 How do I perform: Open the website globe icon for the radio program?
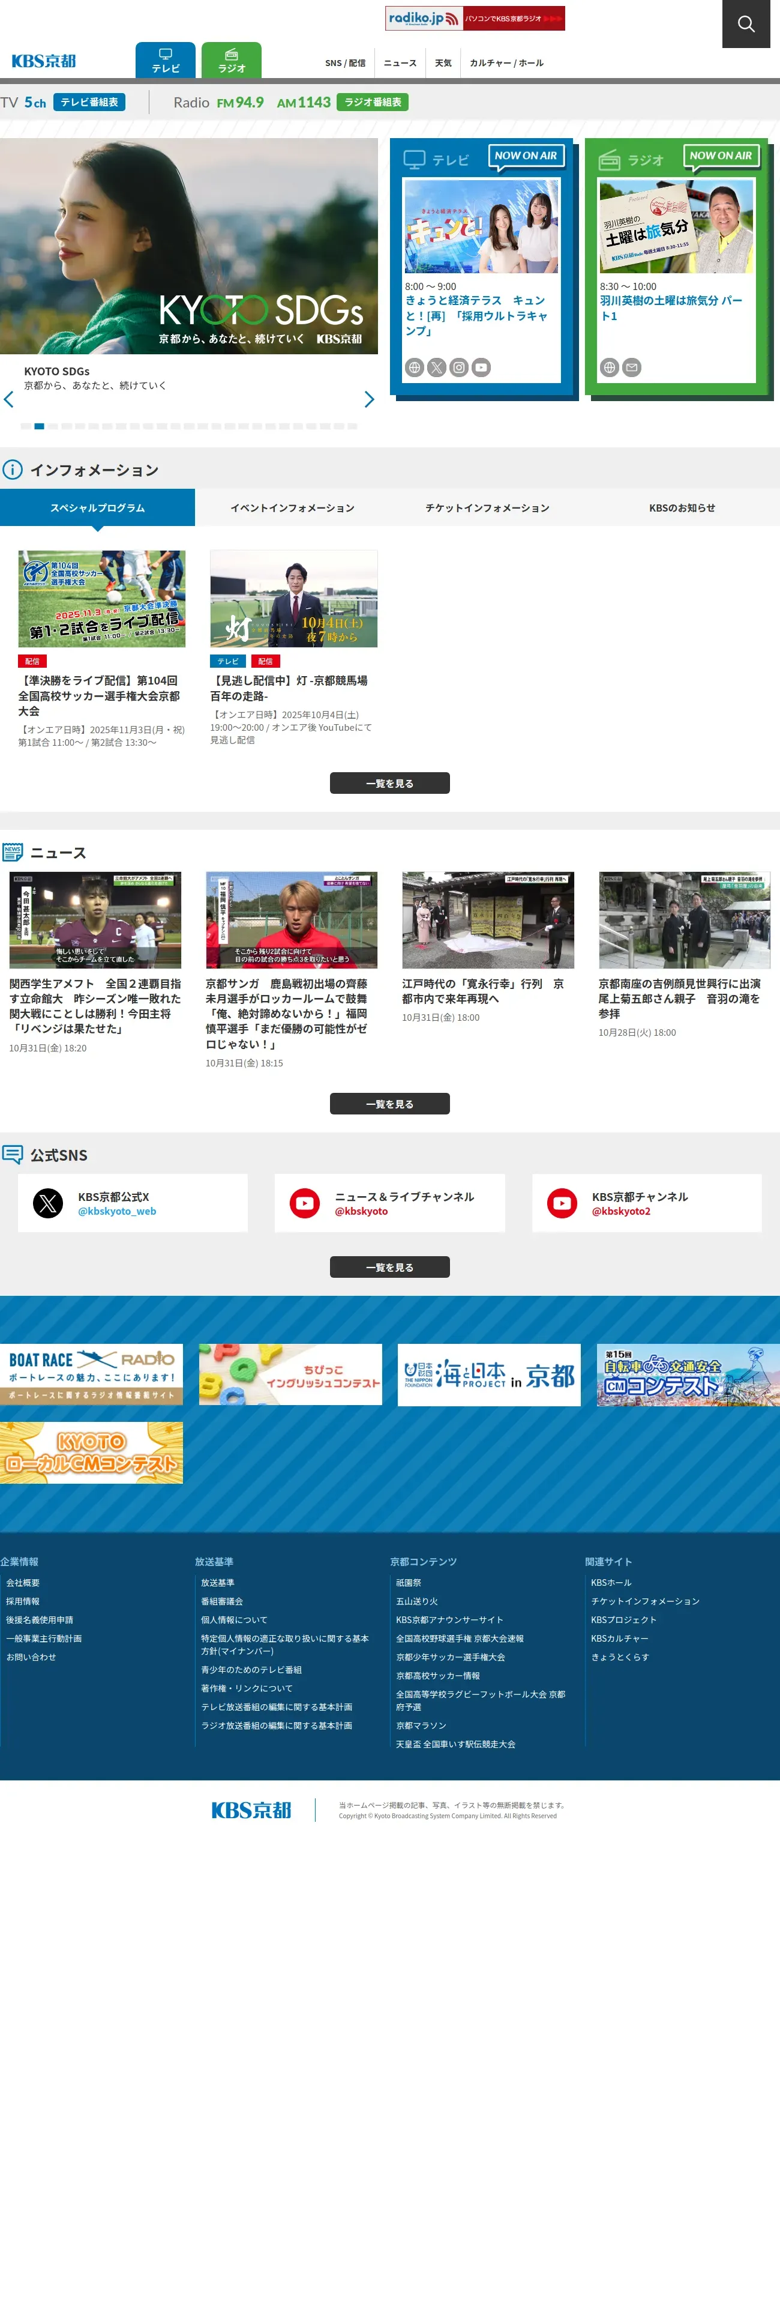pyautogui.click(x=610, y=367)
